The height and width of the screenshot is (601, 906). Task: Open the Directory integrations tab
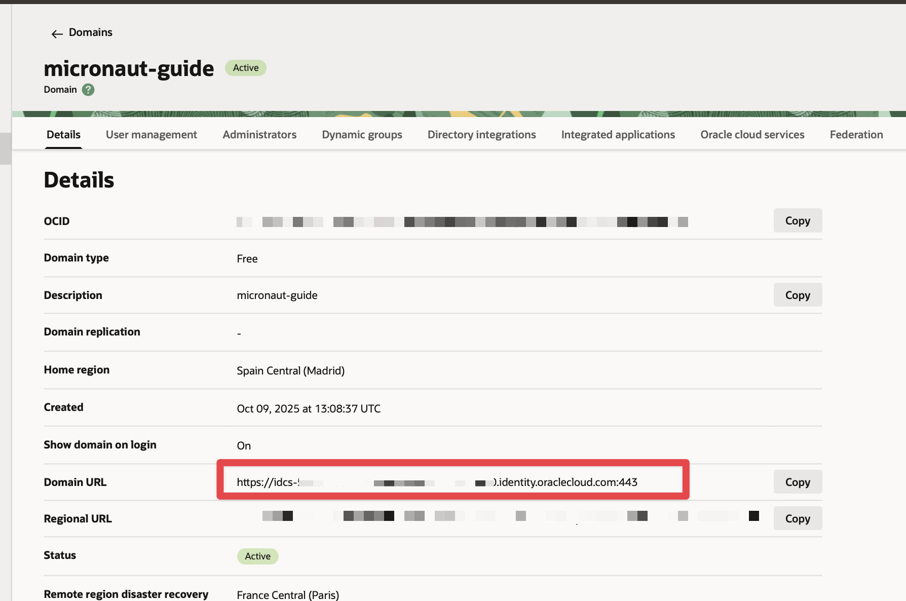[x=481, y=135]
